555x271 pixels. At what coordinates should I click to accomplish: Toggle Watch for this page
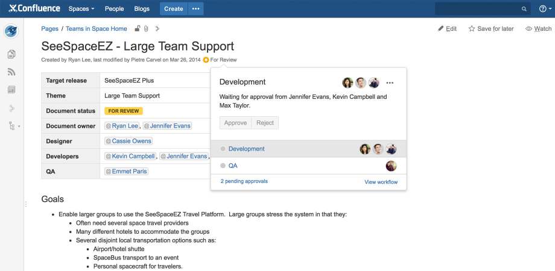click(538, 28)
